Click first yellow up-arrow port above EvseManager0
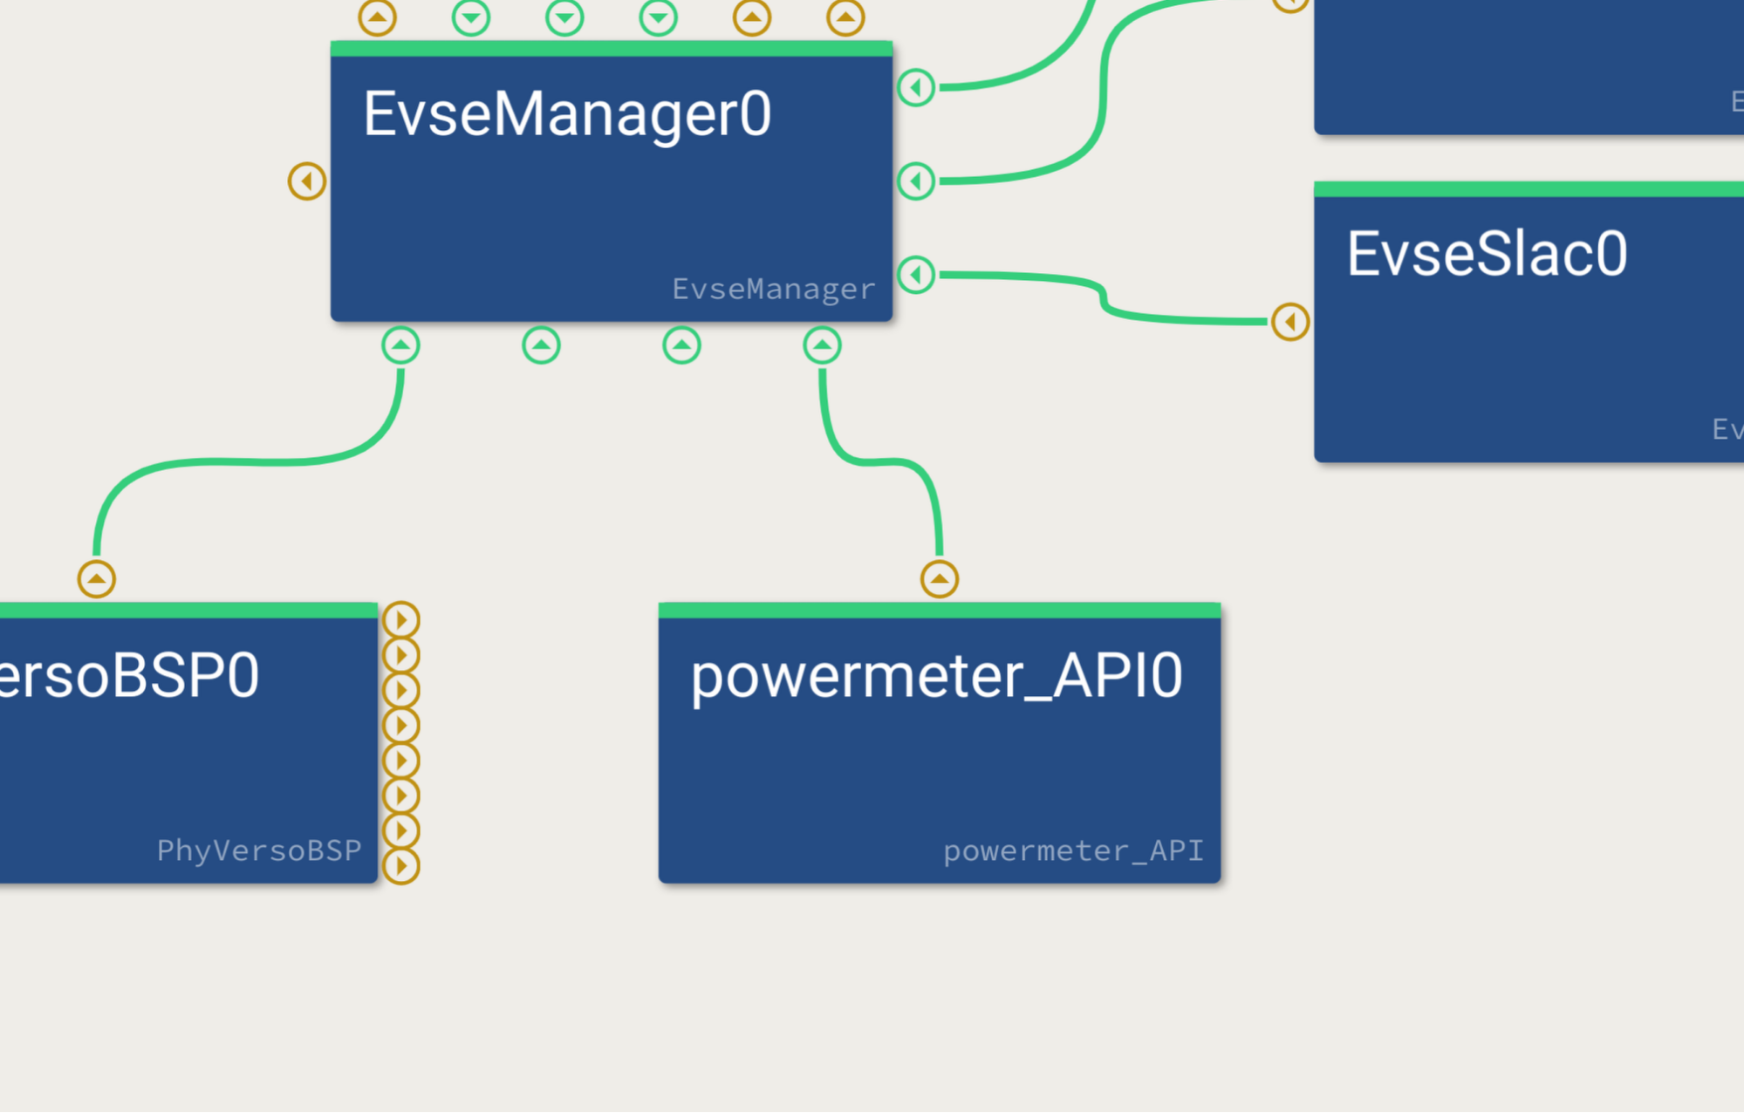The width and height of the screenshot is (1744, 1113). tap(377, 17)
